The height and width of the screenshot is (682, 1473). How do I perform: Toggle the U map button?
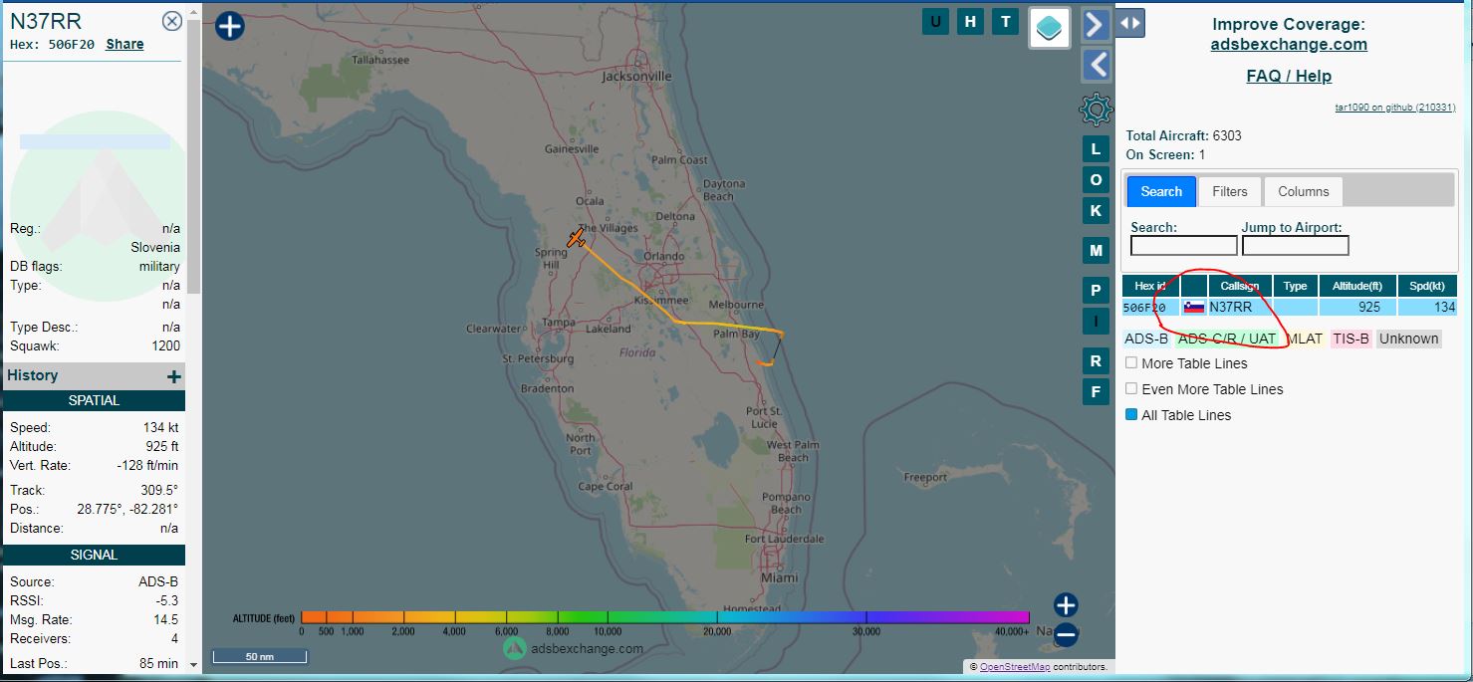coord(935,22)
